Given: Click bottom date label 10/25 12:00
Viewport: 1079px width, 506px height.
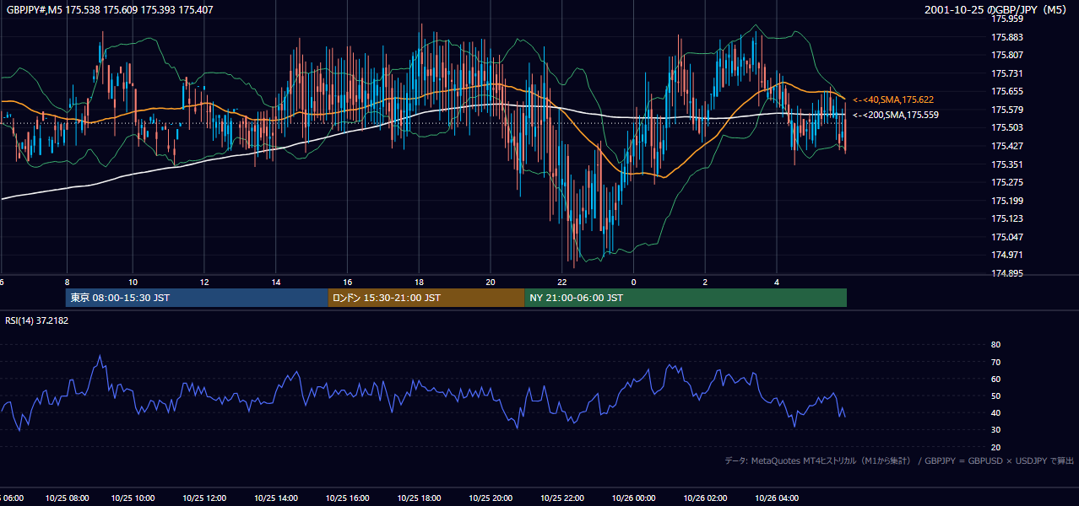Looking at the screenshot, I should [x=204, y=498].
